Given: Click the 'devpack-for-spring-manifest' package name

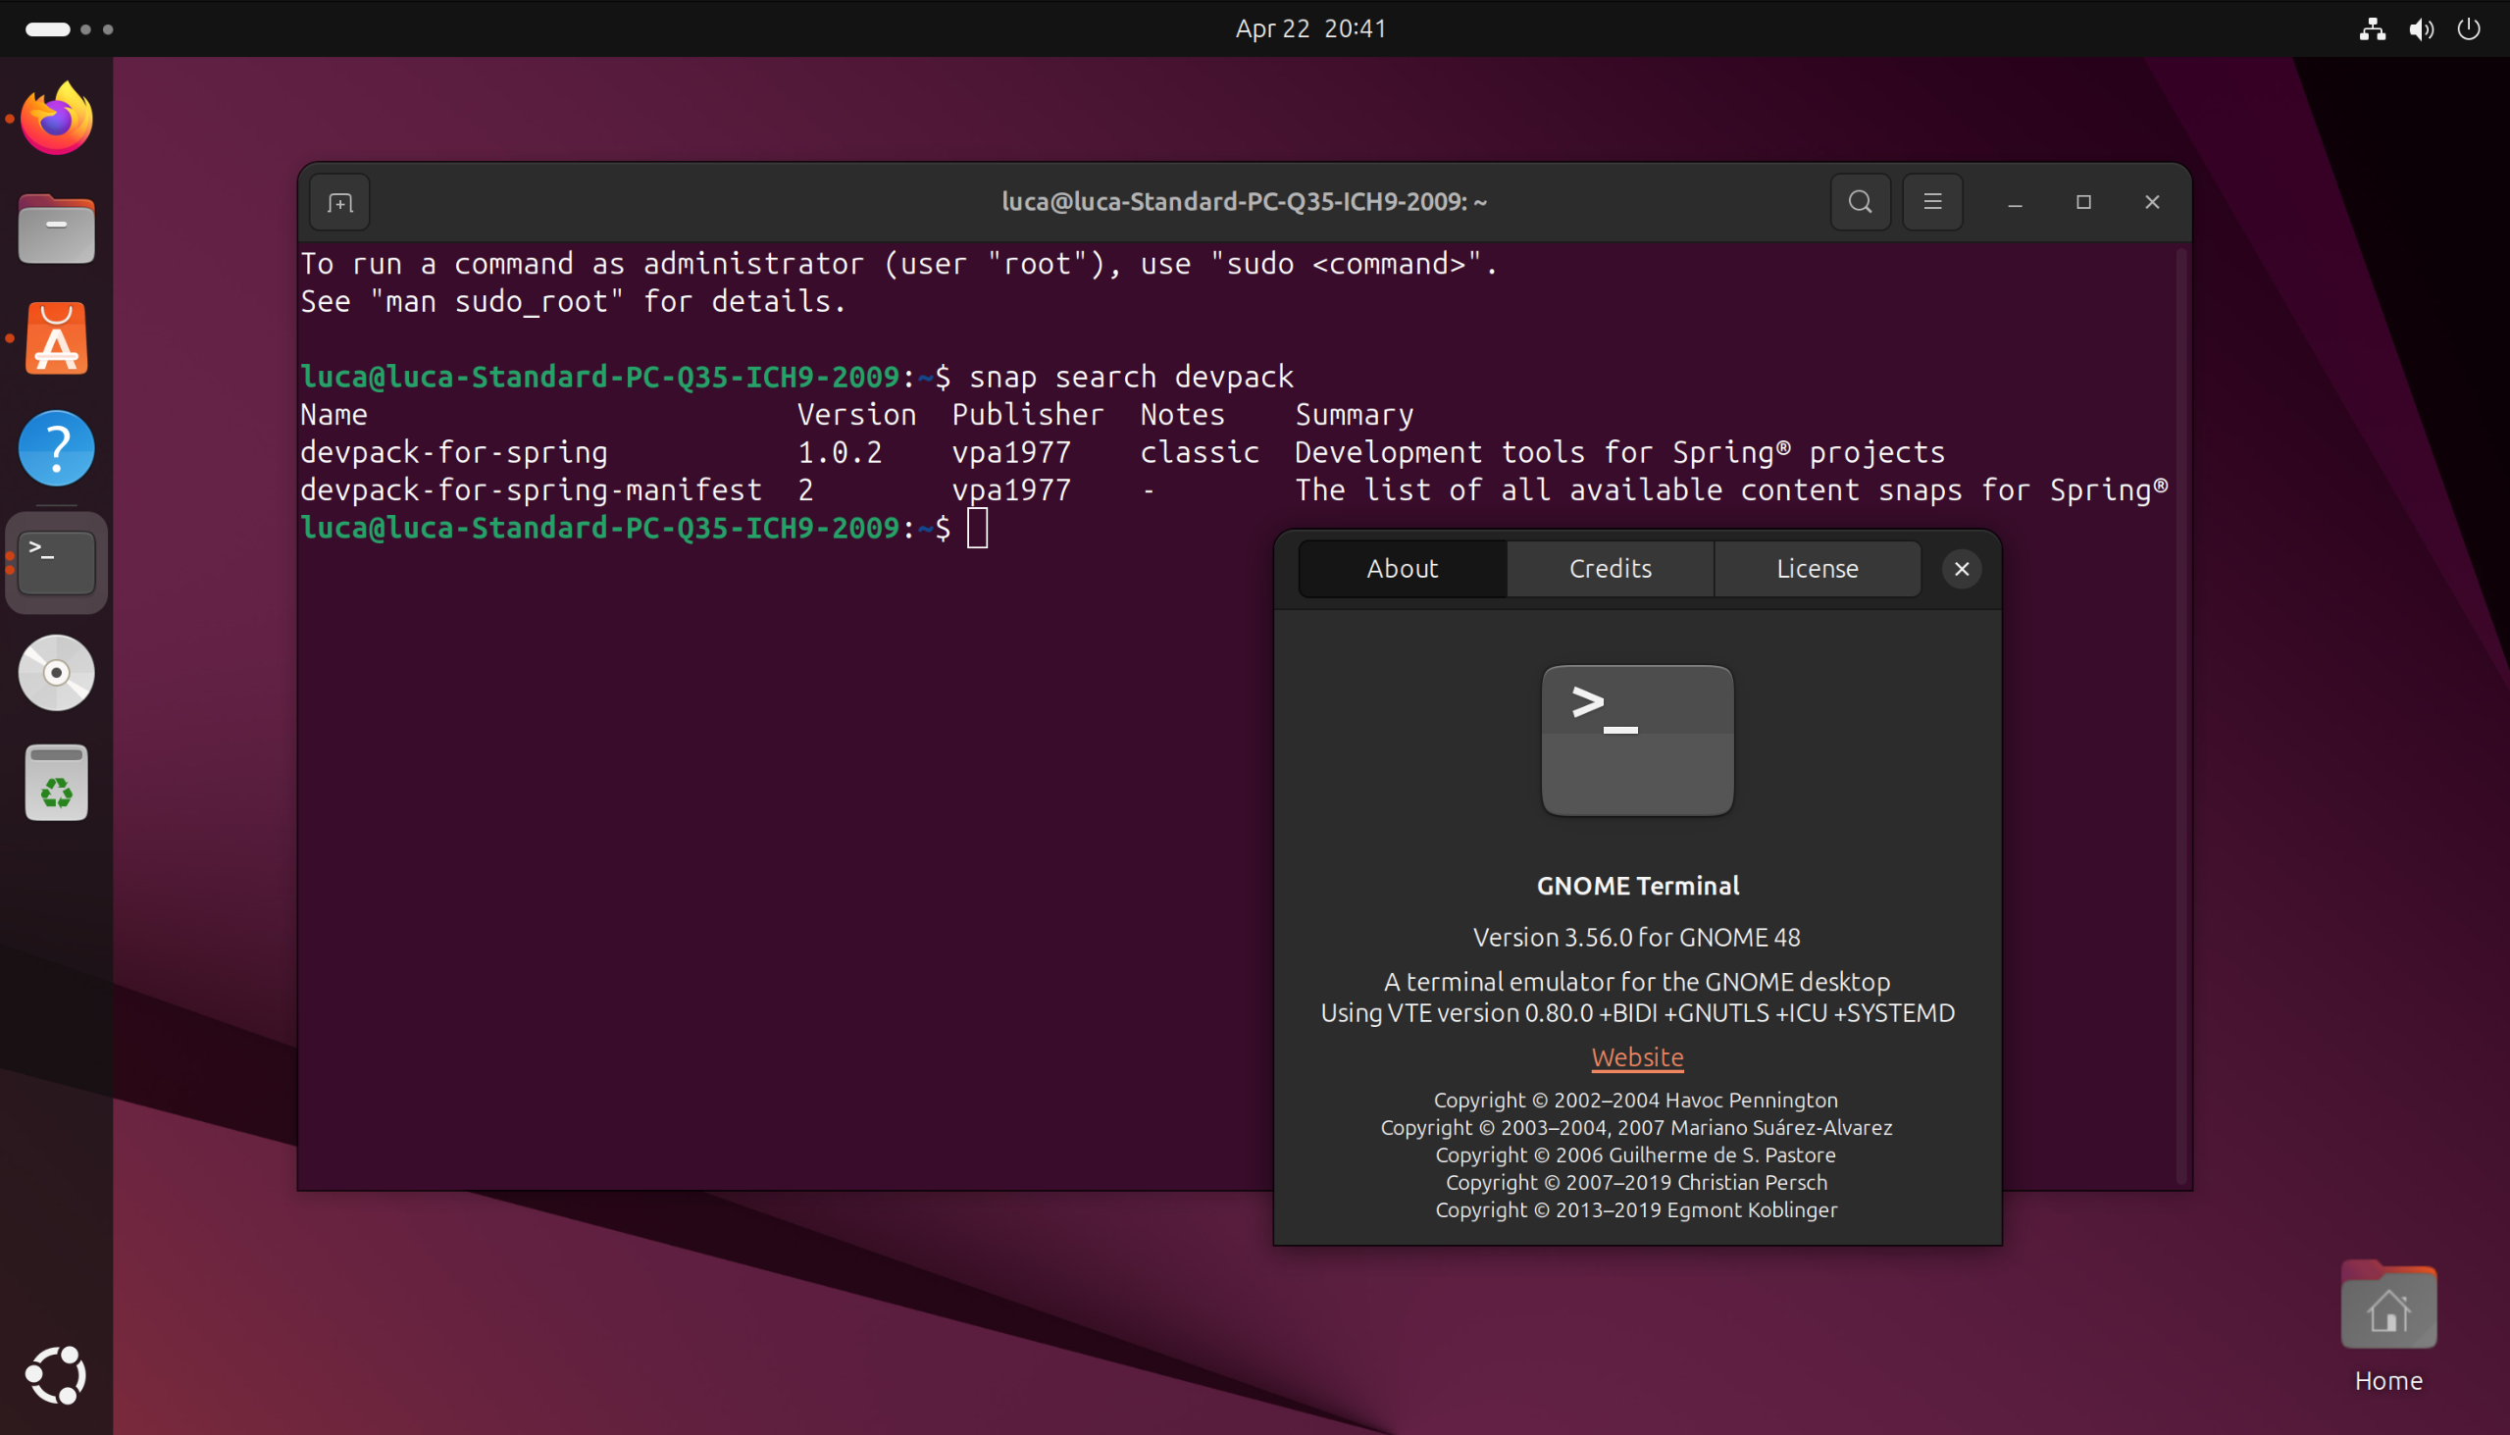Looking at the screenshot, I should pyautogui.click(x=532, y=489).
